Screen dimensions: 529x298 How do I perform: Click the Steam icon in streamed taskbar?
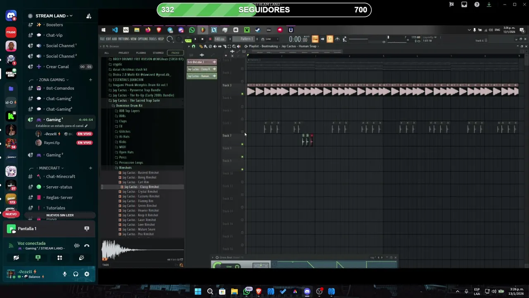click(x=257, y=30)
